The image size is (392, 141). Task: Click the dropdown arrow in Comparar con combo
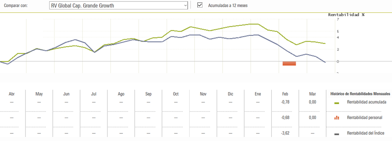click(x=185, y=5)
